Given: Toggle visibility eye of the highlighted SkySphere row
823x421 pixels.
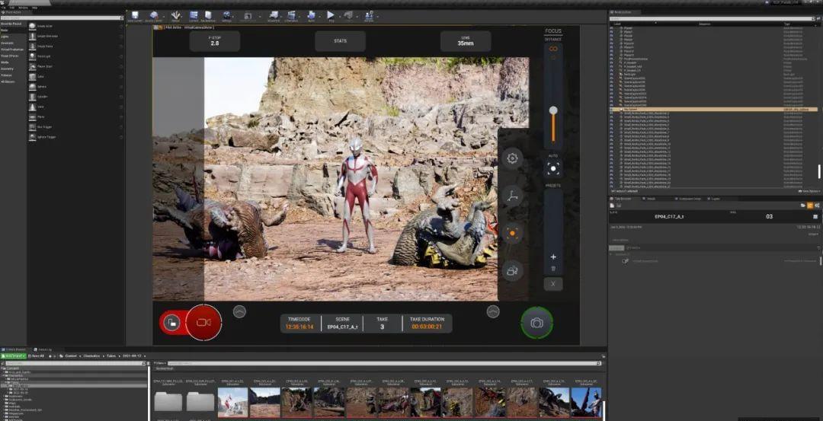Looking at the screenshot, I should pos(611,109).
